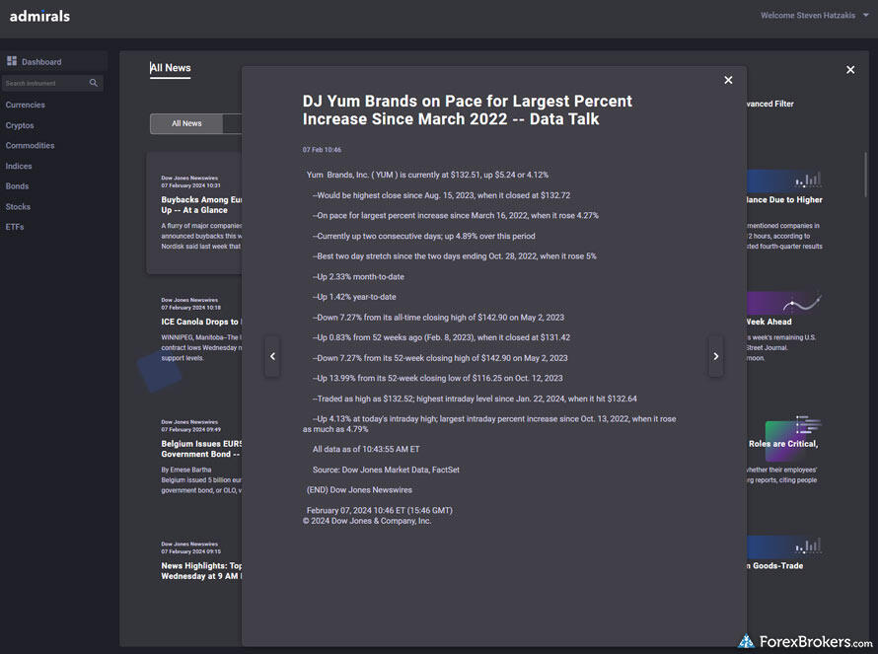Click the All data as of 10:43:55 line

[x=366, y=449]
